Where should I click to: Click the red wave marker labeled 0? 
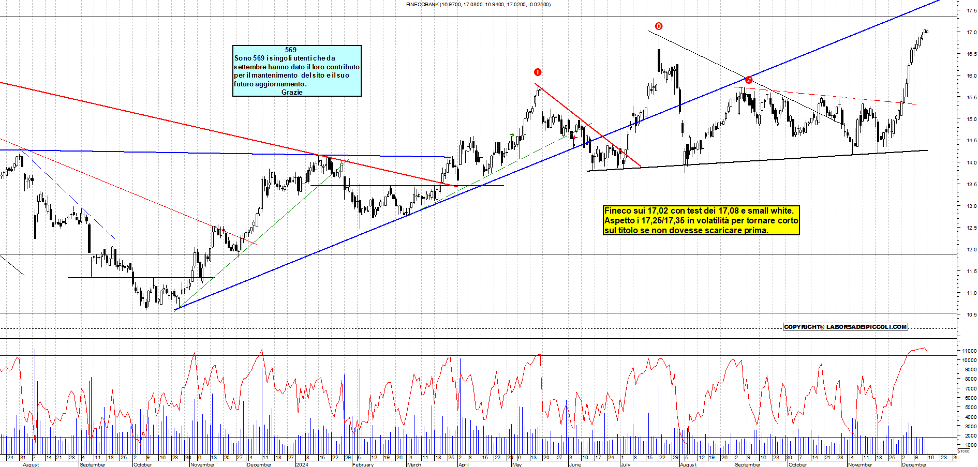tap(659, 26)
